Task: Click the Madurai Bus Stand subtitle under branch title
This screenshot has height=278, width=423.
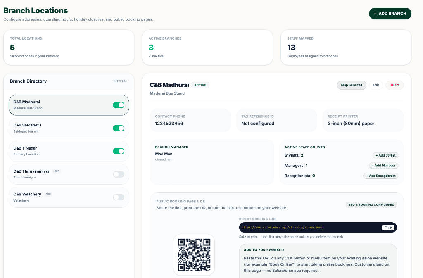Action: [x=167, y=93]
